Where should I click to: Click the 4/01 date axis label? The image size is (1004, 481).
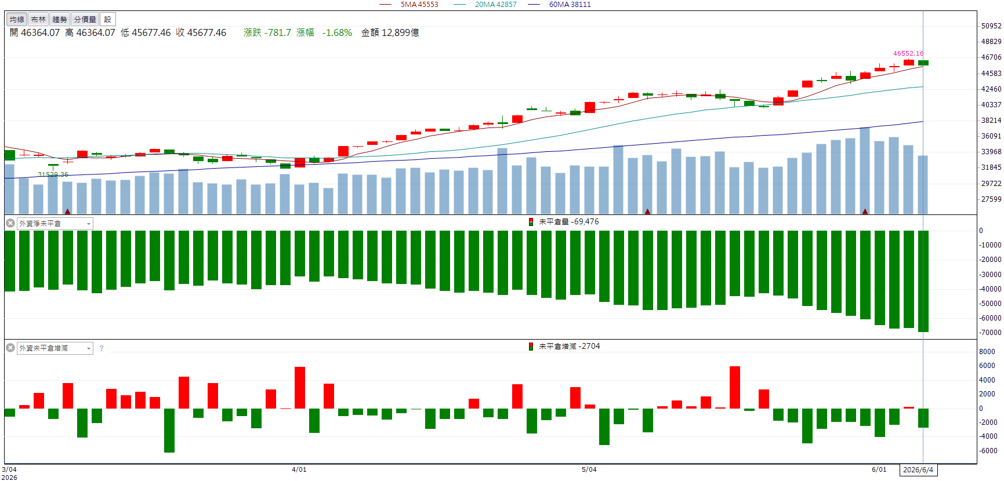[299, 469]
